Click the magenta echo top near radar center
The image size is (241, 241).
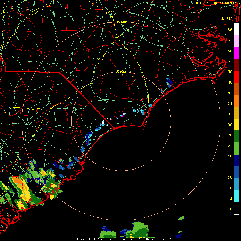[122, 116]
